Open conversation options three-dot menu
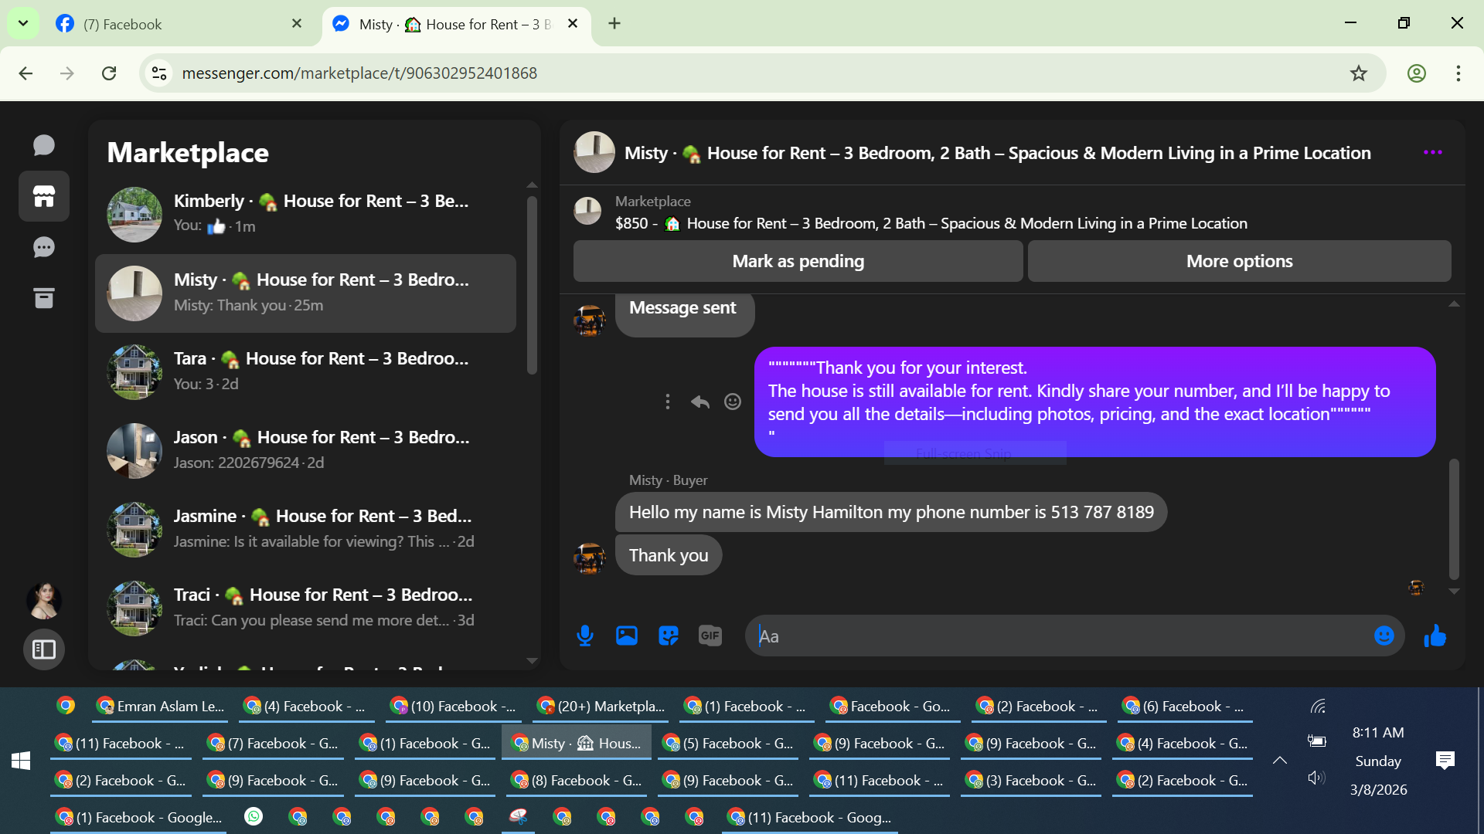Screen dimensions: 1484x834 1432,153
